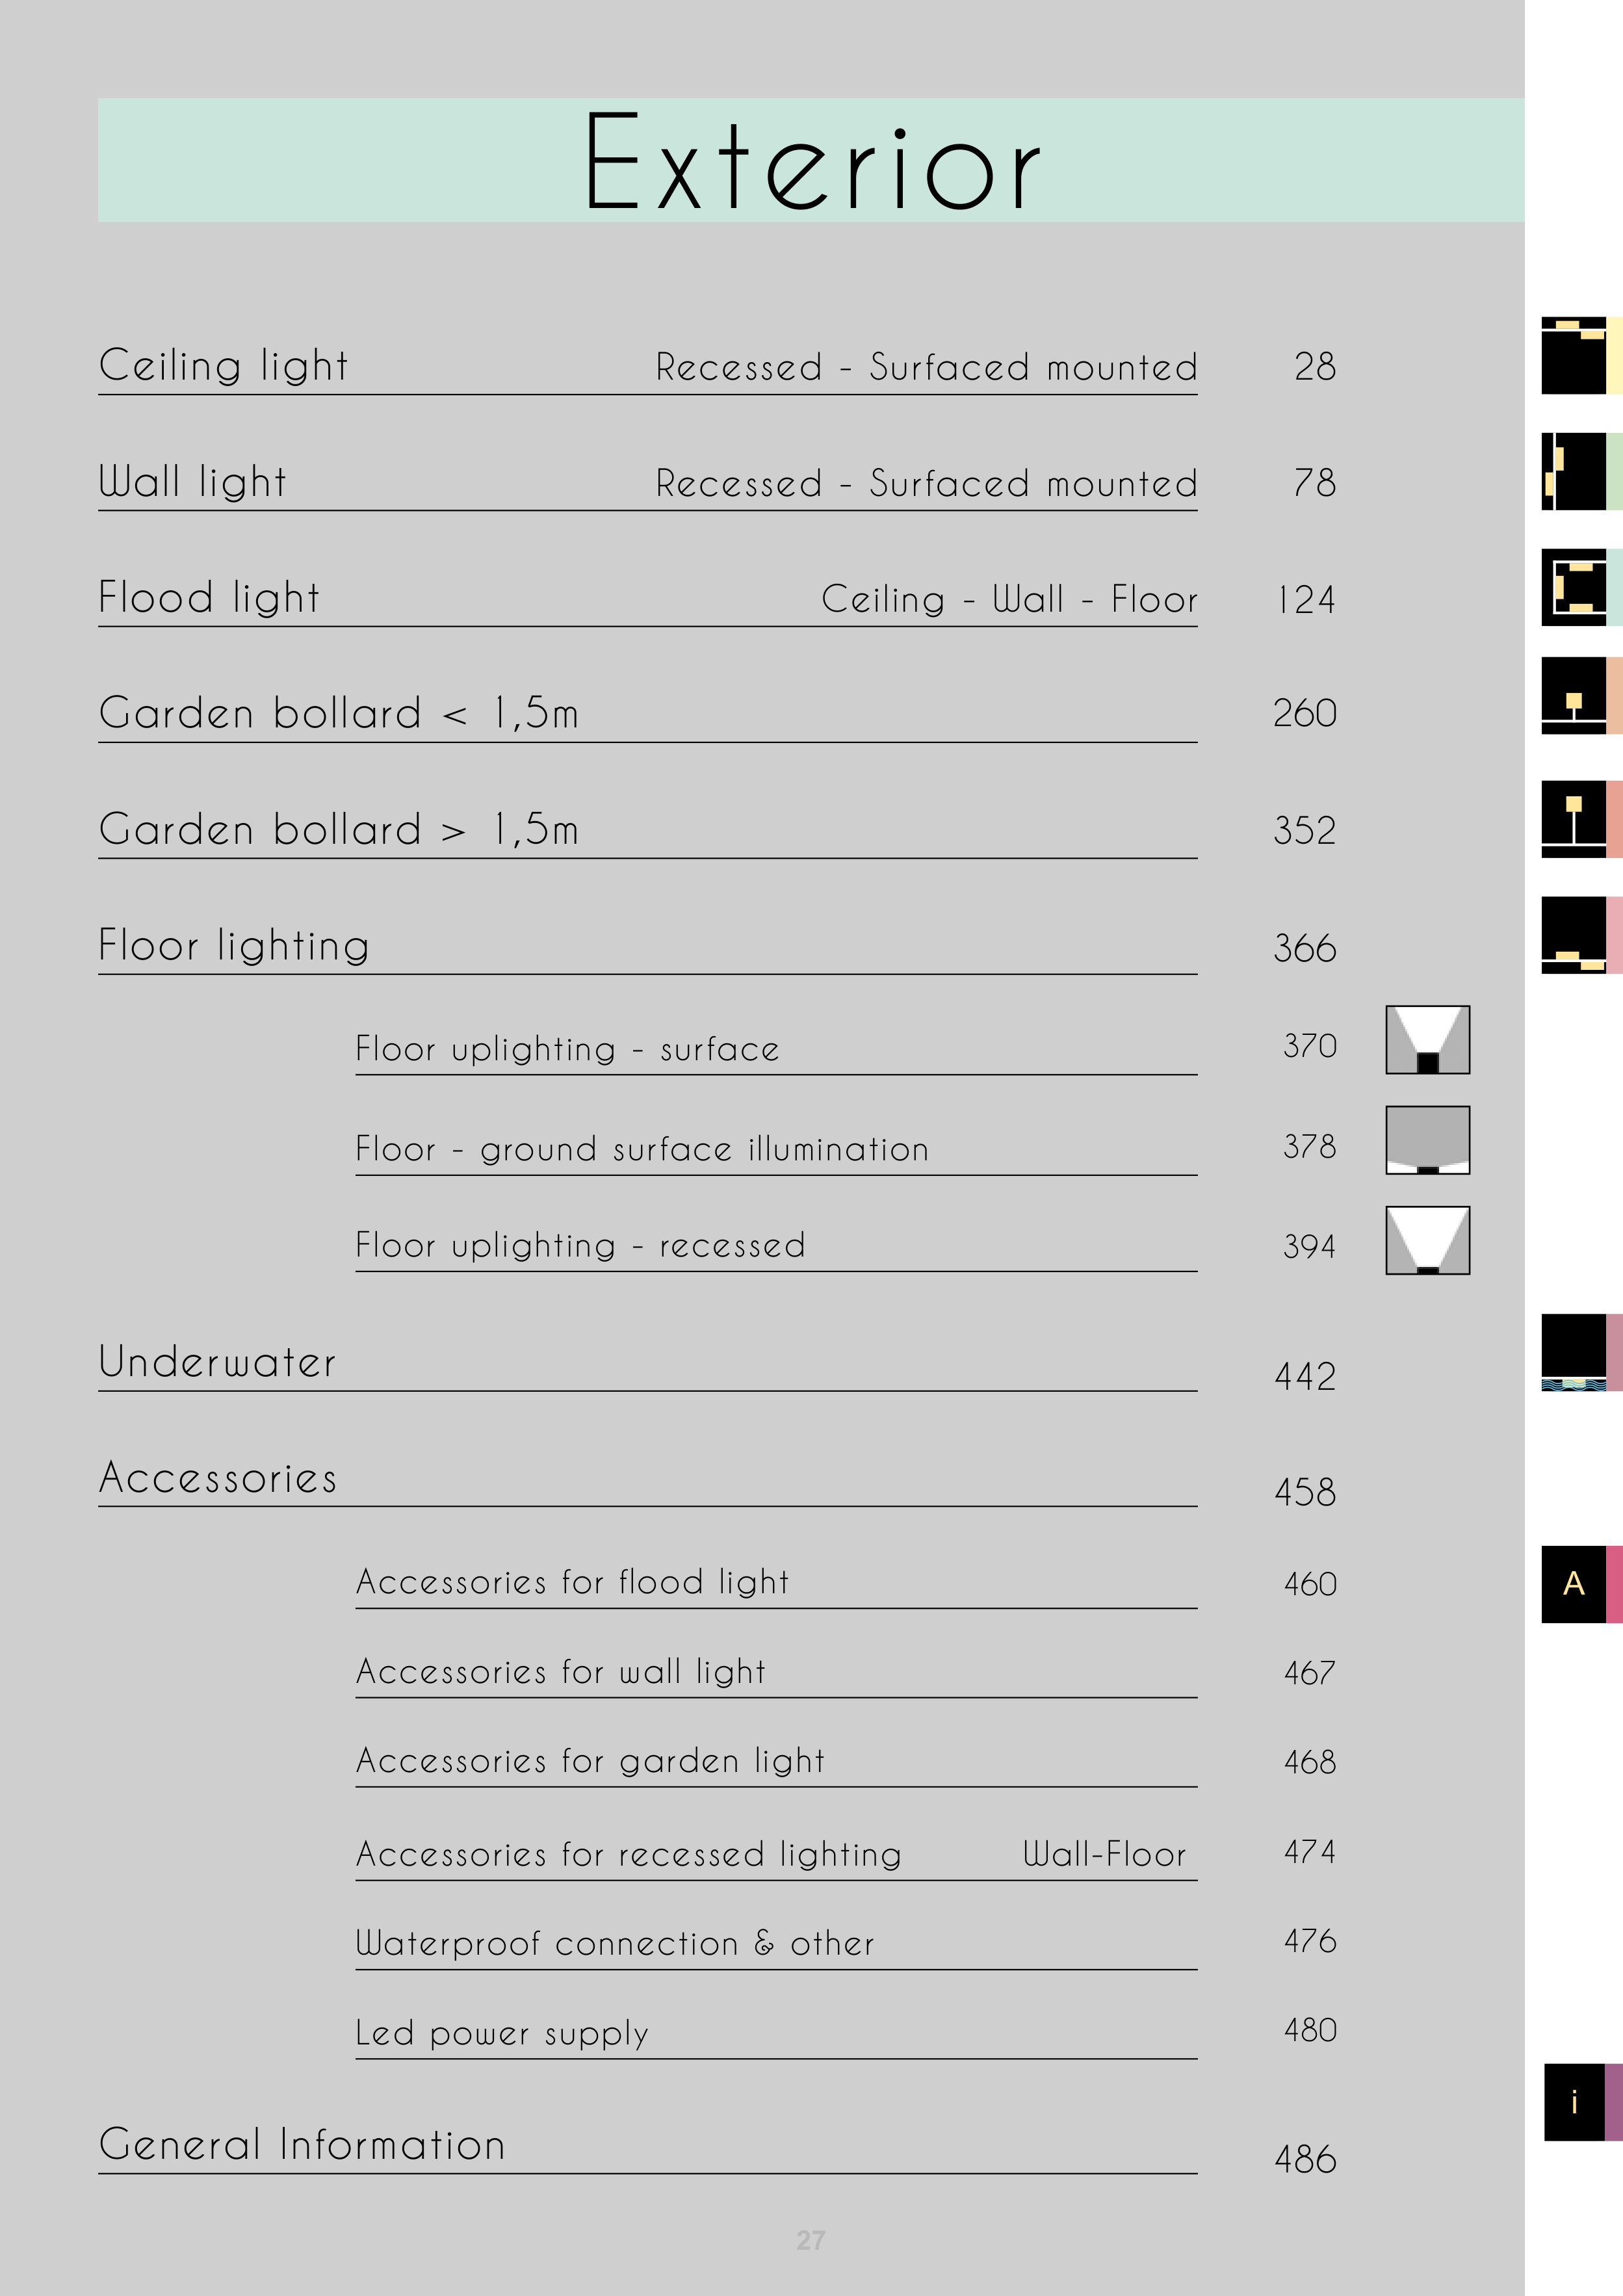Viewport: 1623px width, 2296px height.
Task: Open Accessories for flood light entry
Action: click(572, 1582)
